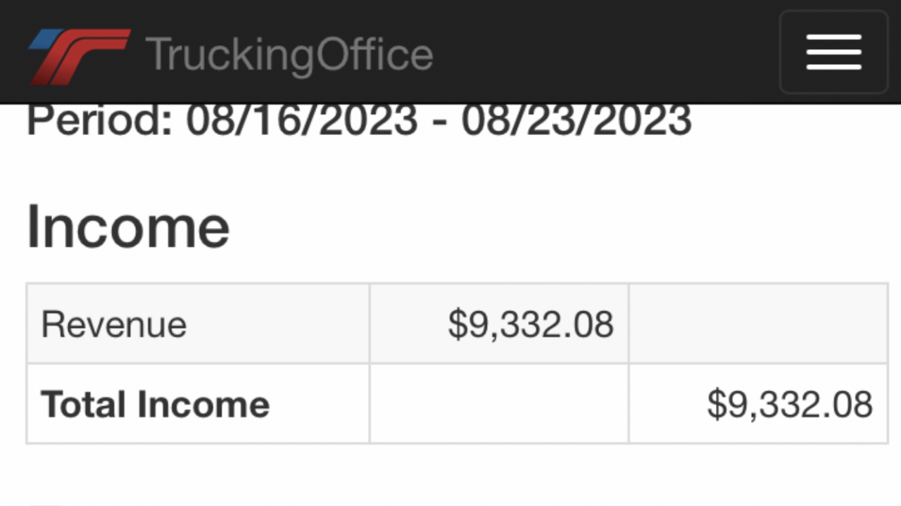The image size is (901, 506).
Task: Open the hamburger navigation menu
Action: tap(833, 53)
